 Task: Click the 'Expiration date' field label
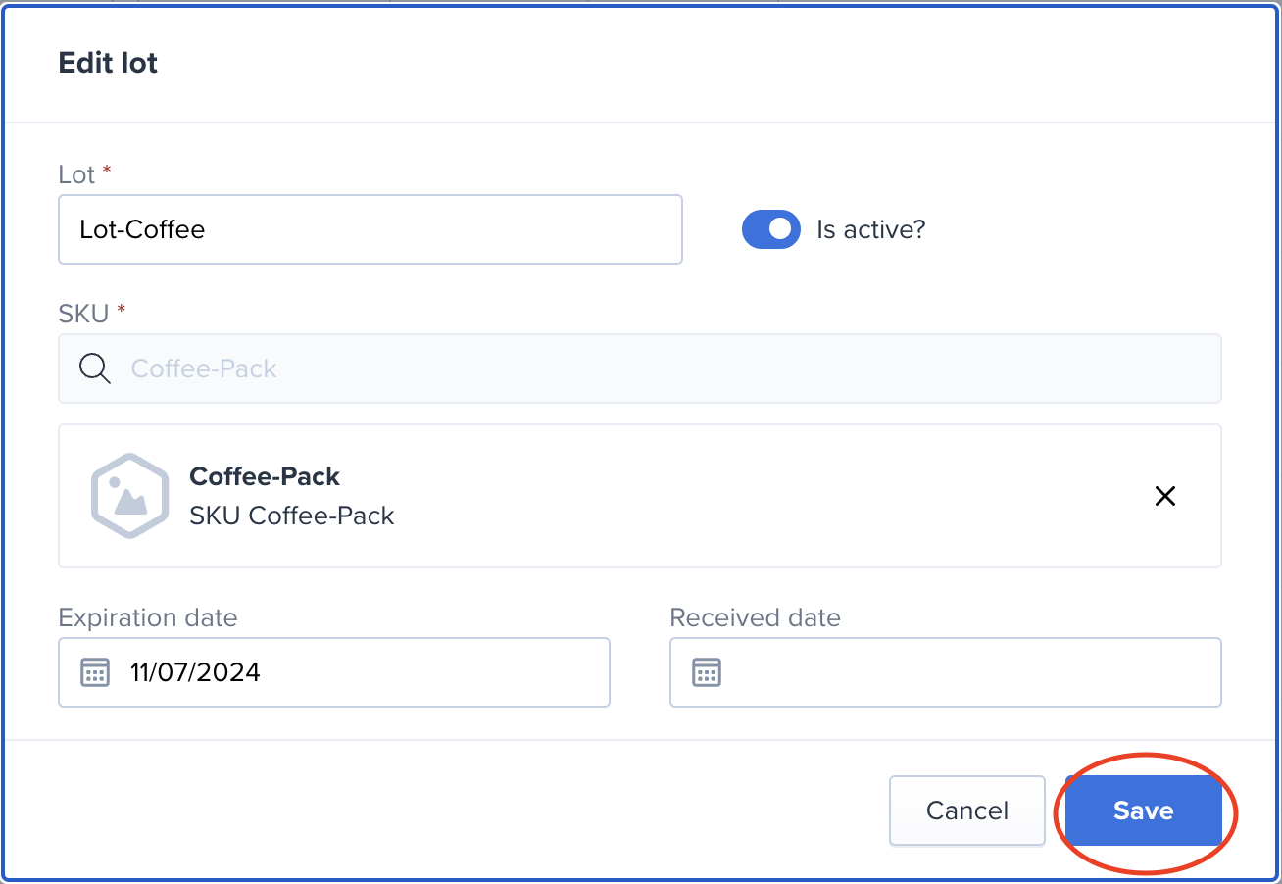coord(148,617)
